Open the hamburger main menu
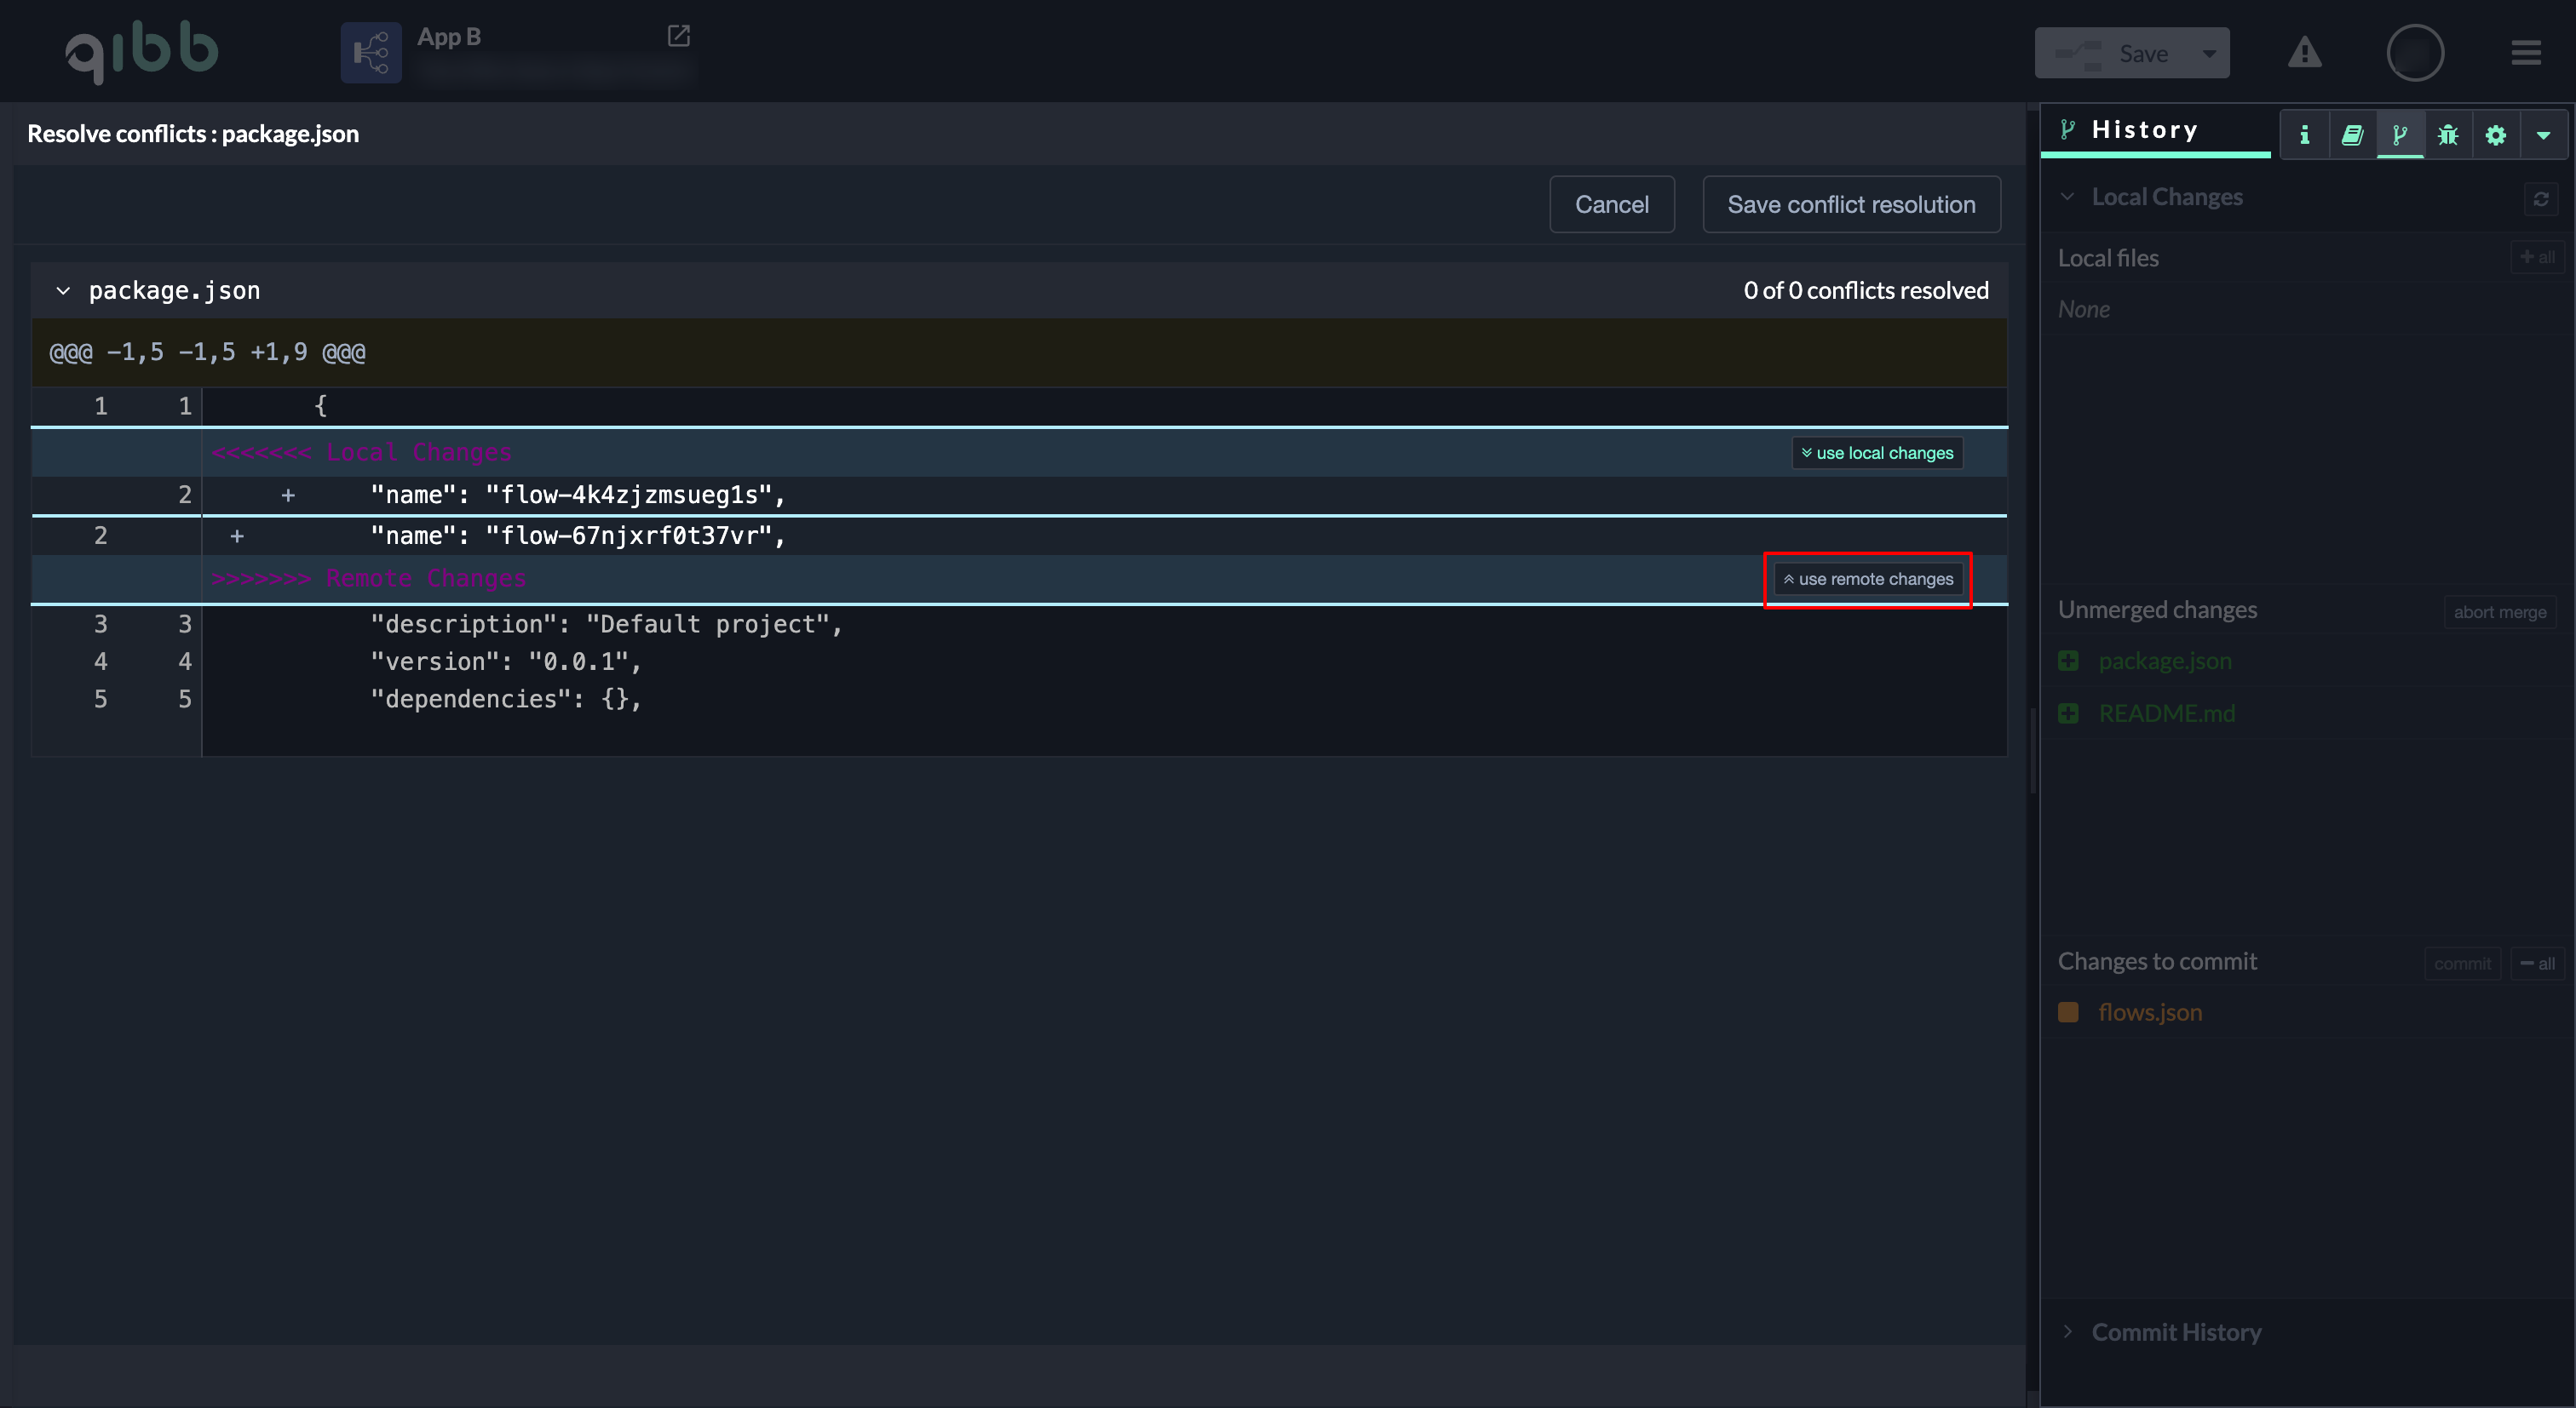The image size is (2576, 1408). (x=2525, y=53)
